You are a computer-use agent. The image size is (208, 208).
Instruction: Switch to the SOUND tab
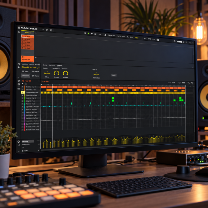pyautogui.click(x=37, y=65)
